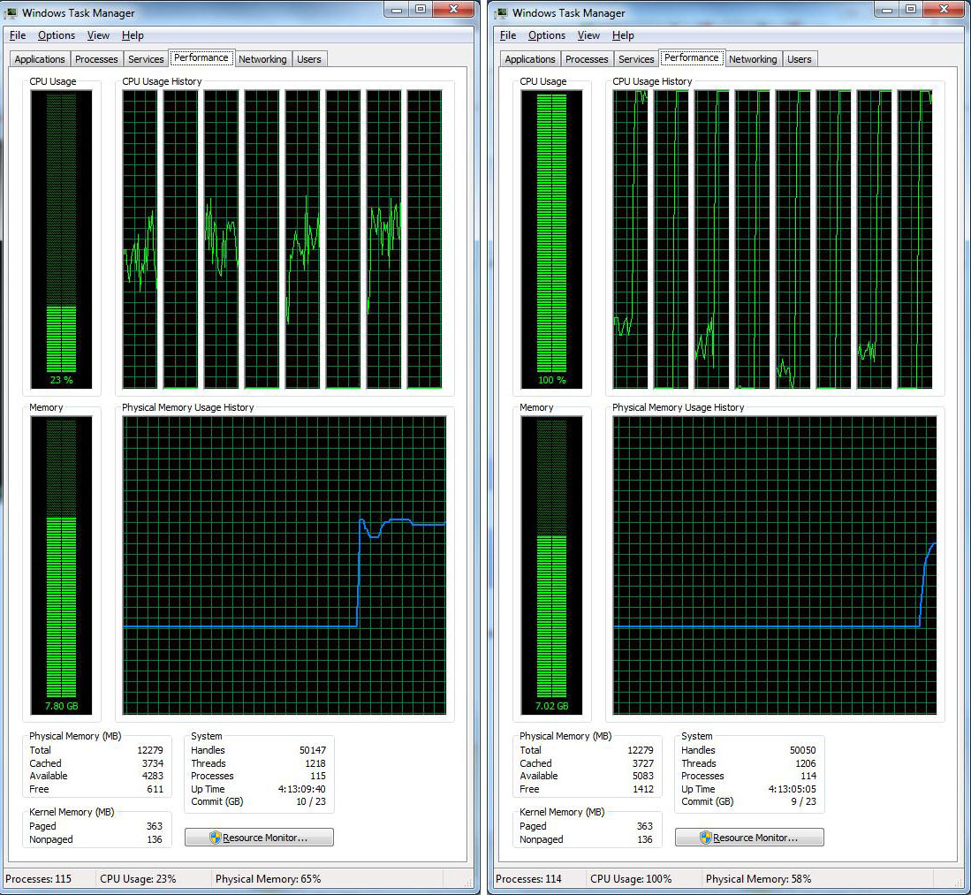Click status bar text Physical Memory: 65%
Screen dimensions: 971x895
click(268, 879)
